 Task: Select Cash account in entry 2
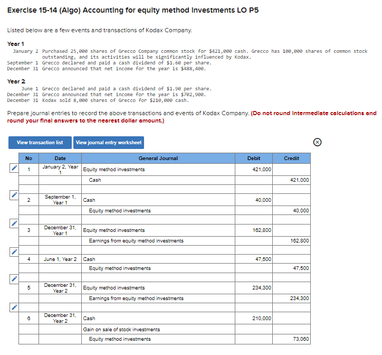point(158,200)
